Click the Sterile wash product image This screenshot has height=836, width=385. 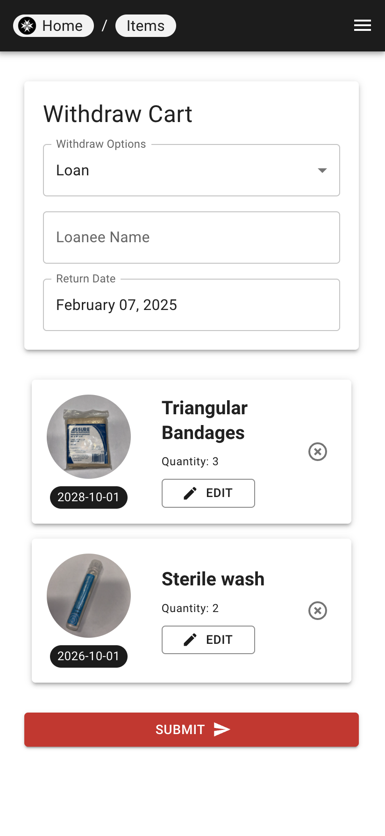89,596
